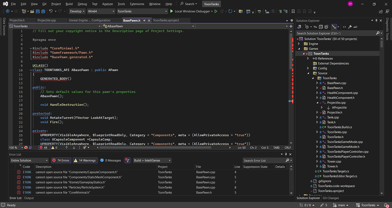Click the Feedback smiley icon
The height and width of the screenshot is (208, 392).
point(387,11)
